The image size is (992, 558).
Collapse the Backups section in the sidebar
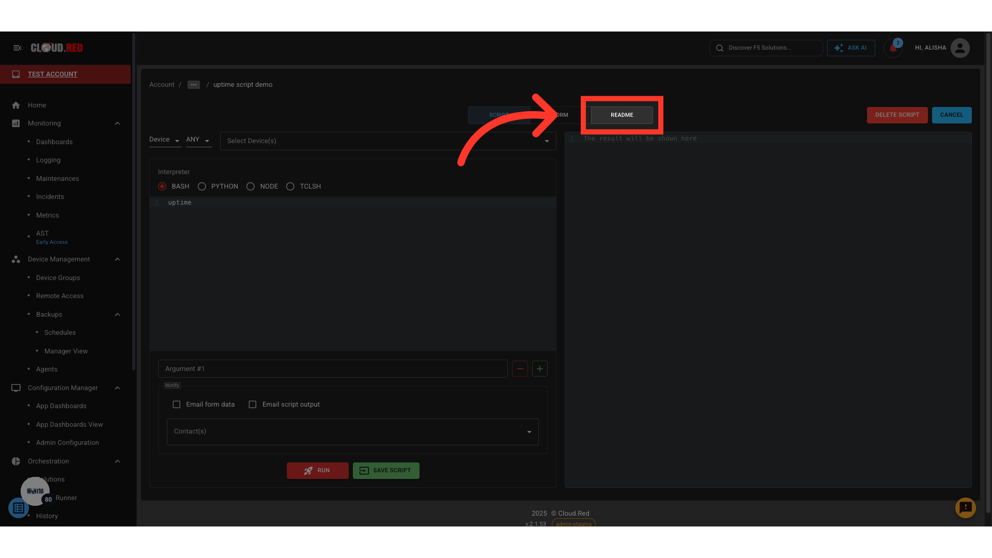pos(118,314)
